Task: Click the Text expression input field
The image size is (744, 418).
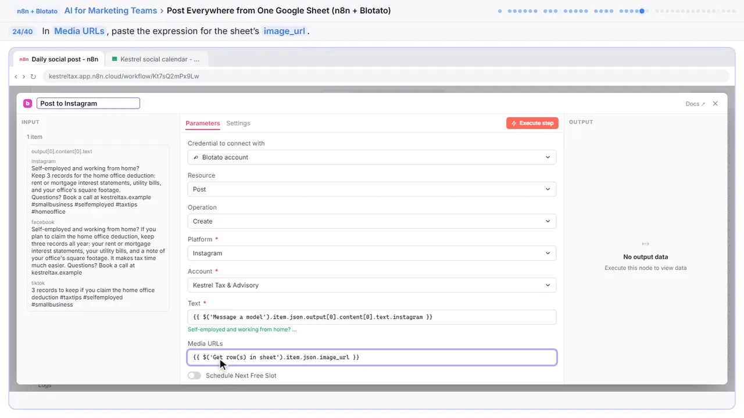Action: 372,317
